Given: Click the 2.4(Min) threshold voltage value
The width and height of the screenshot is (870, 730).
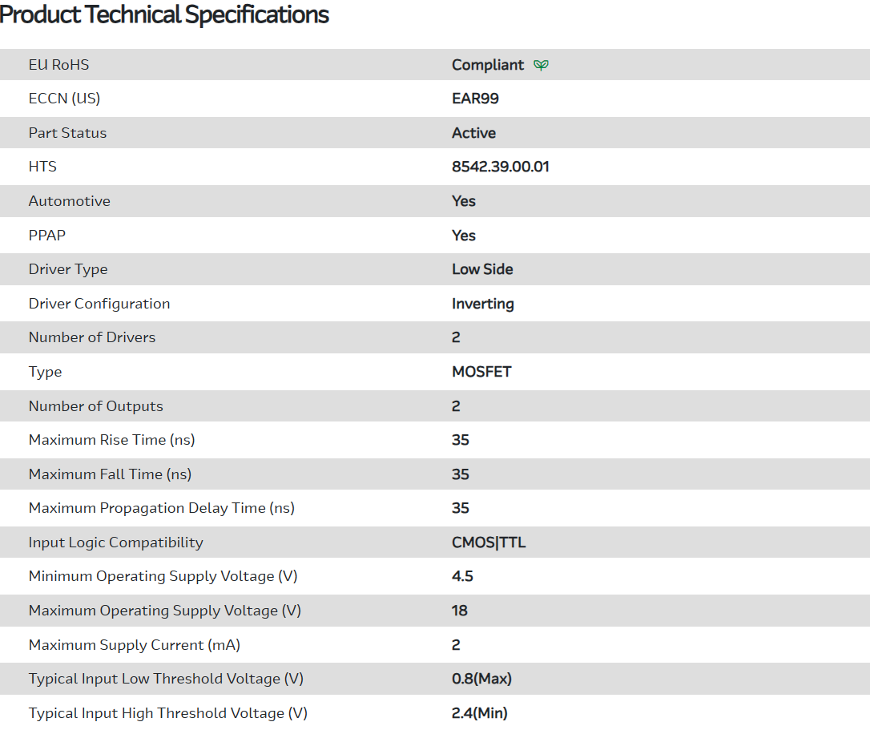Looking at the screenshot, I should pos(479,713).
